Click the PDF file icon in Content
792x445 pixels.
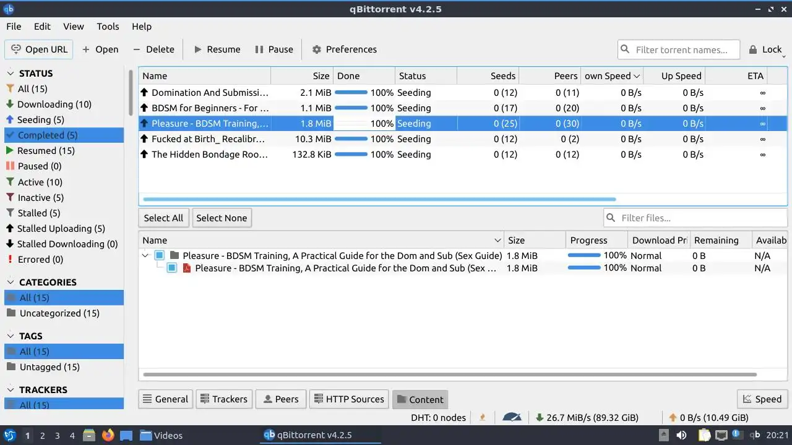click(x=187, y=268)
